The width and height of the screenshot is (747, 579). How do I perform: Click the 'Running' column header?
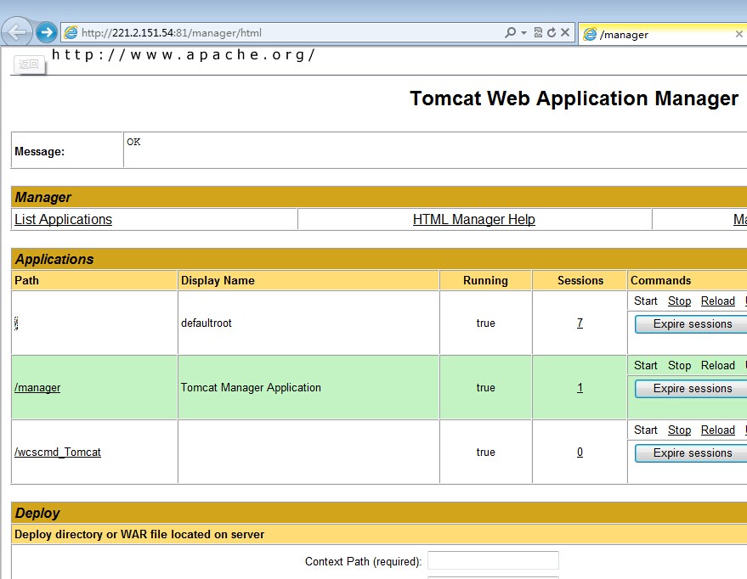pos(485,280)
